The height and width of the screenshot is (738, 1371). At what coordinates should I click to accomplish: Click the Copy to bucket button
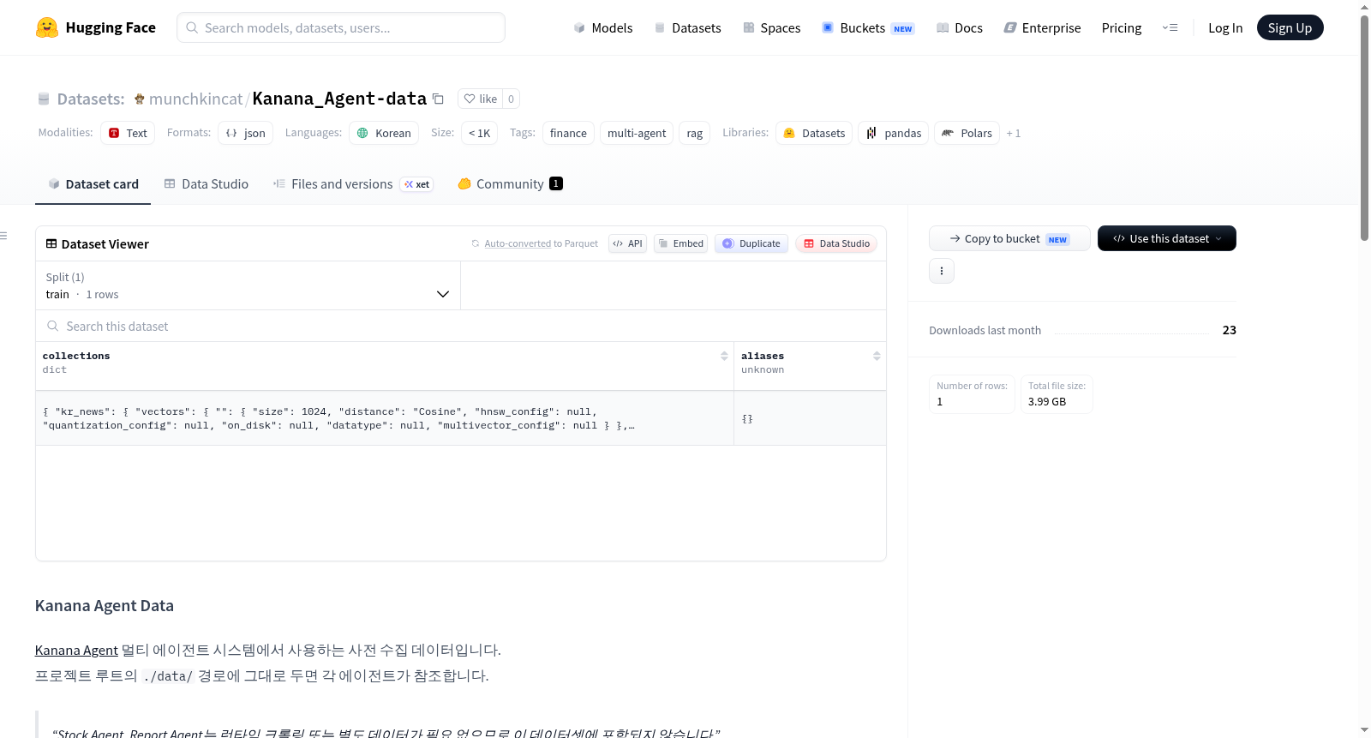1009,238
